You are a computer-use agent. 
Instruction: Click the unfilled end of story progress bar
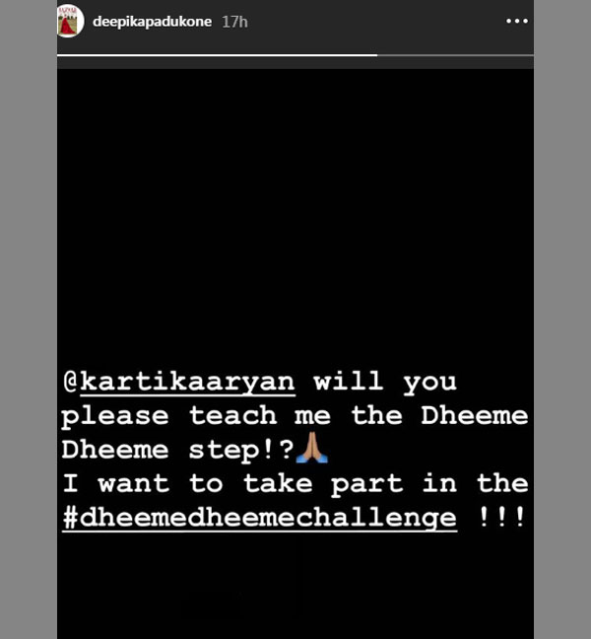tap(455, 55)
